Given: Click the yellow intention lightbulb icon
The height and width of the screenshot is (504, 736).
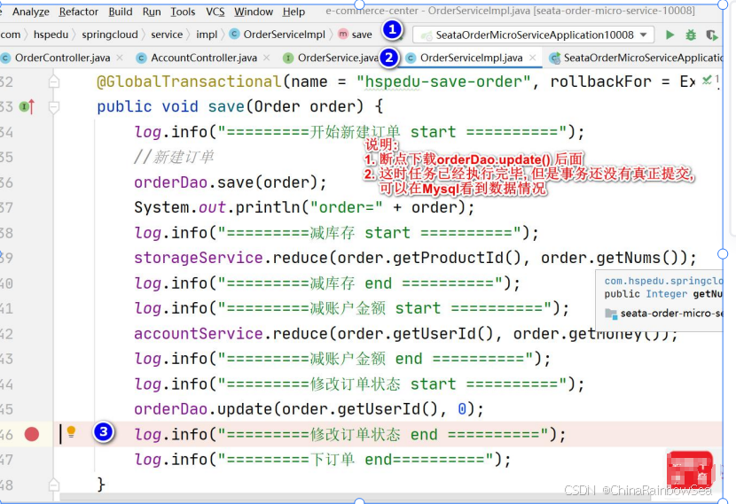Looking at the screenshot, I should pos(71,431).
